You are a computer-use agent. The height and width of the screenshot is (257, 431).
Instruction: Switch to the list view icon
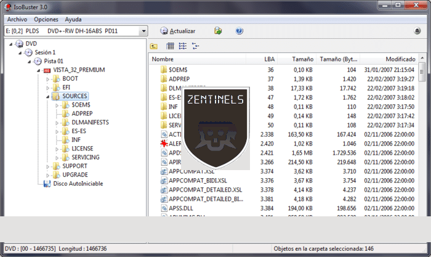pyautogui.click(x=183, y=46)
